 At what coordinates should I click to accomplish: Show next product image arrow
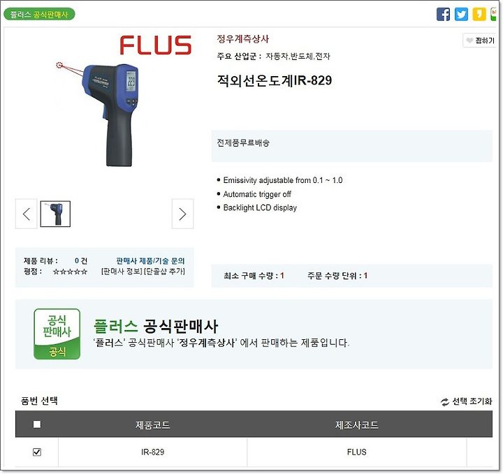(182, 214)
